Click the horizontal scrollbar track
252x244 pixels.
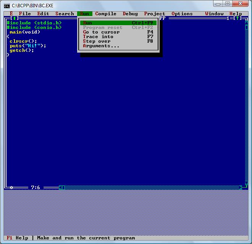point(153,188)
